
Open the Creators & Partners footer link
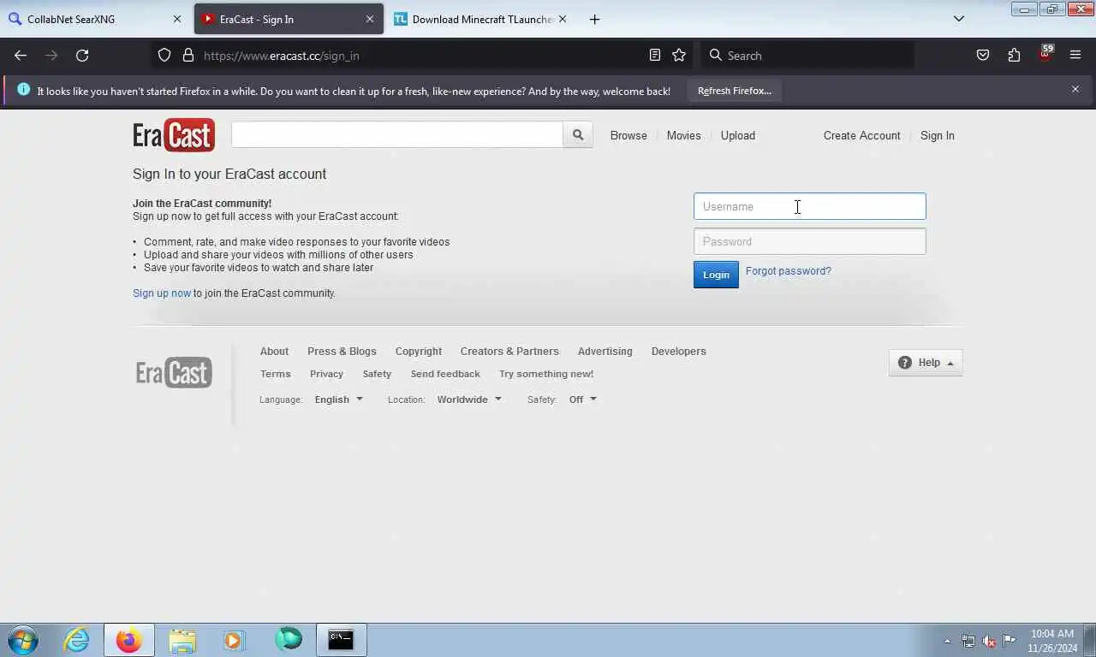509,352
